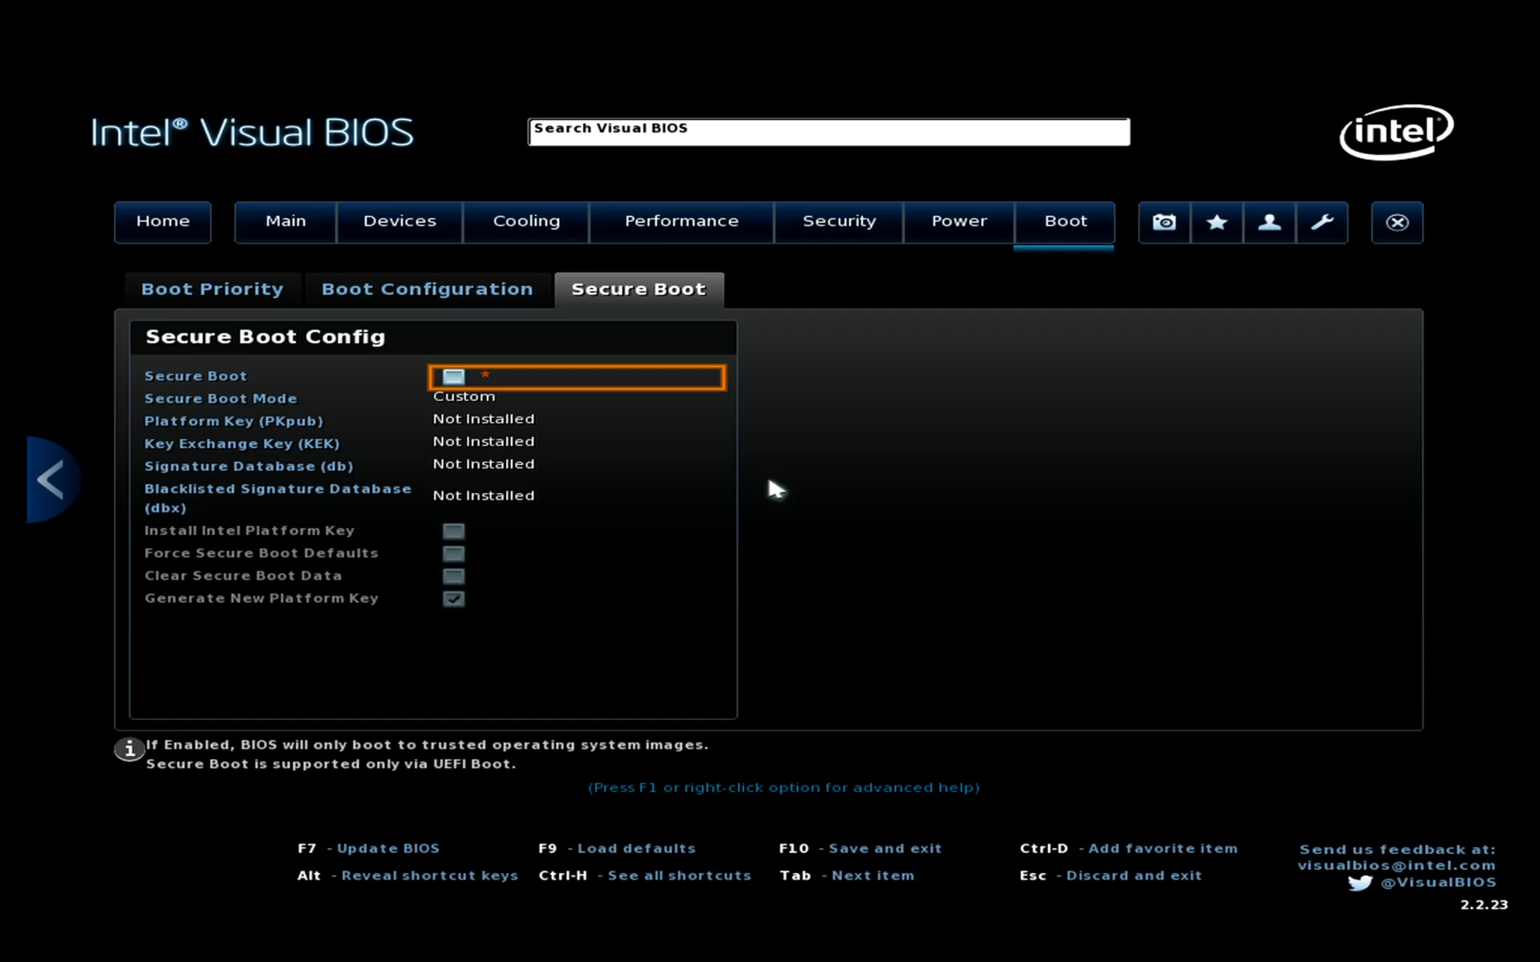The image size is (1540, 962).
Task: Toggle Force Secure Boot Defaults checkbox
Action: [454, 554]
